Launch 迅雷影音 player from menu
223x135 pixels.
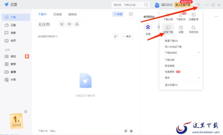click(x=193, y=17)
